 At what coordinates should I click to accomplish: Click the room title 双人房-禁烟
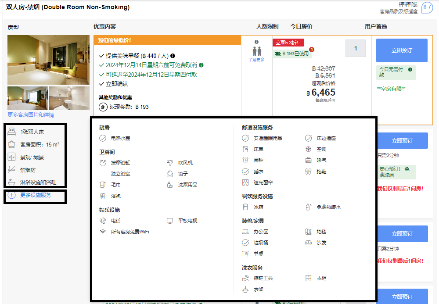[68, 7]
